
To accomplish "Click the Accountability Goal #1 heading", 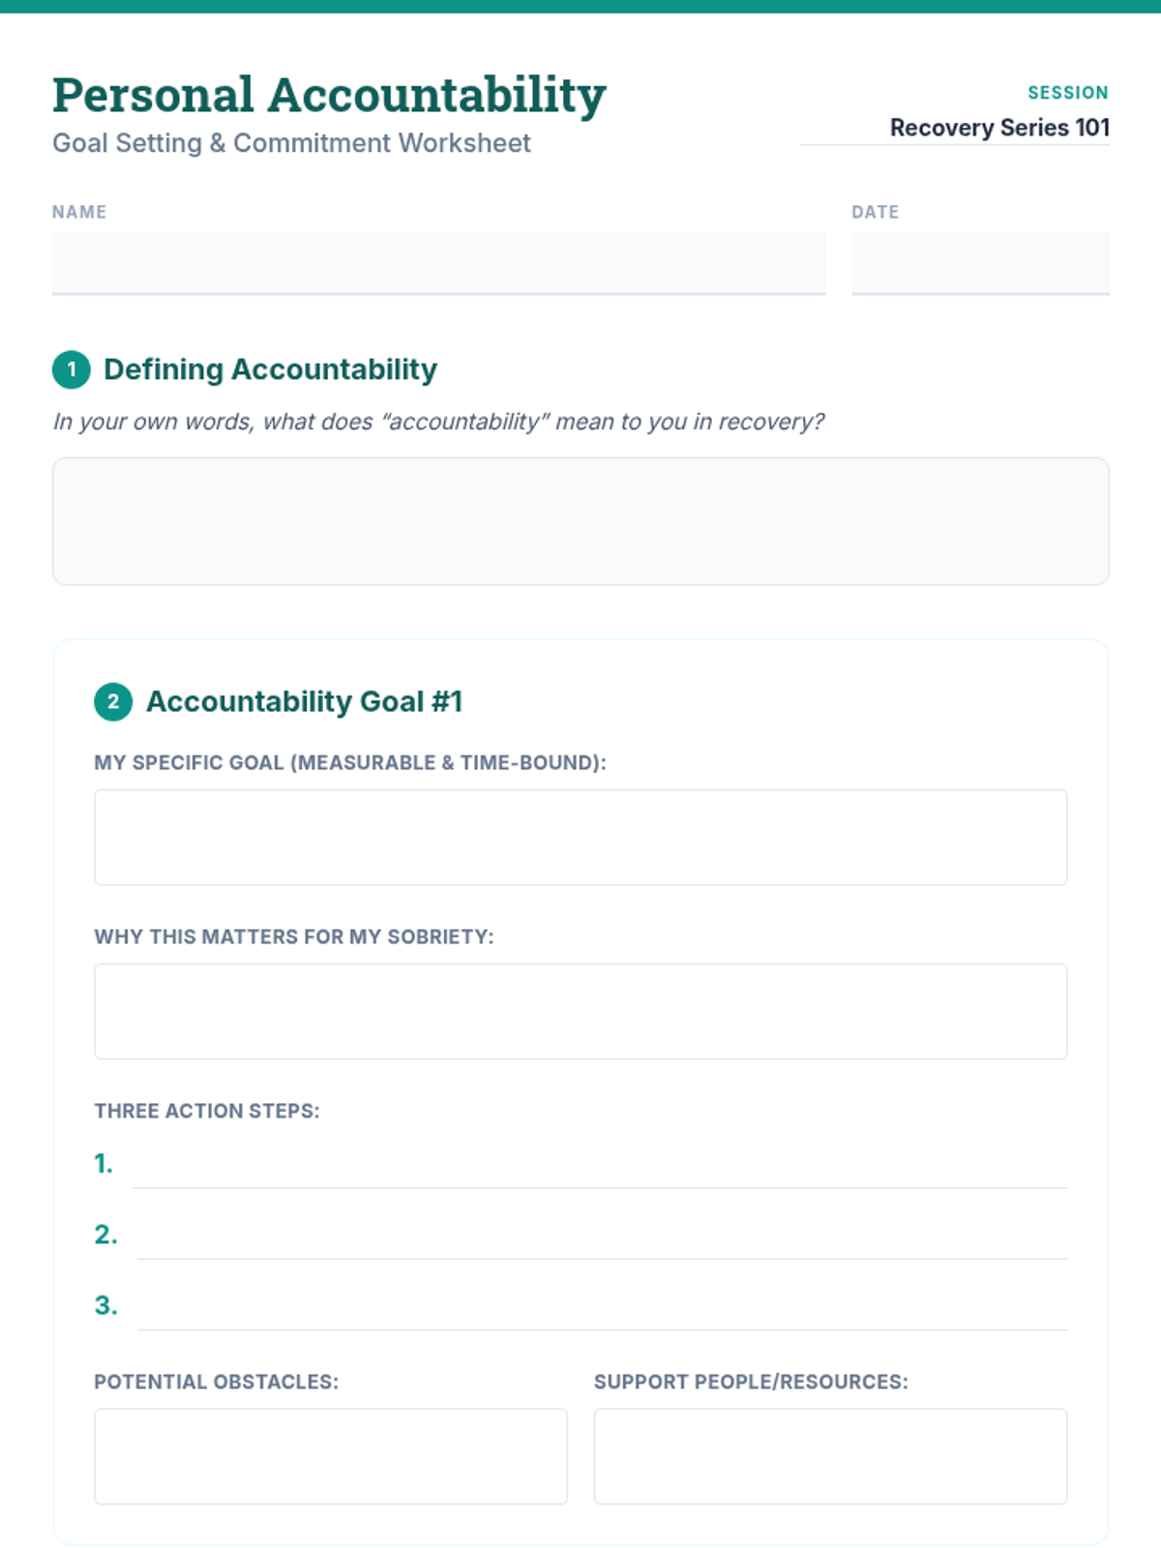I will 304,701.
